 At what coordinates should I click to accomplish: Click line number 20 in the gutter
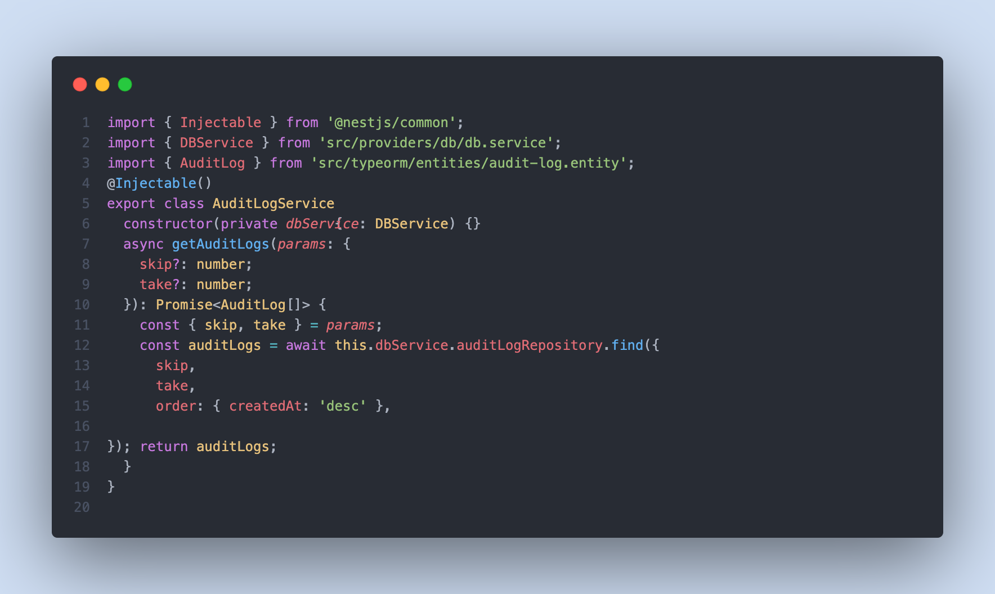pos(82,507)
